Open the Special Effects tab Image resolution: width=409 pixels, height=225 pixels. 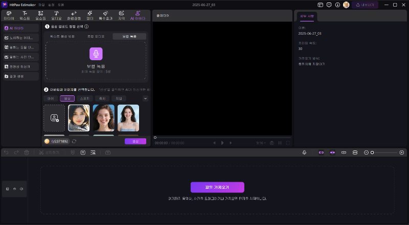tap(105, 16)
